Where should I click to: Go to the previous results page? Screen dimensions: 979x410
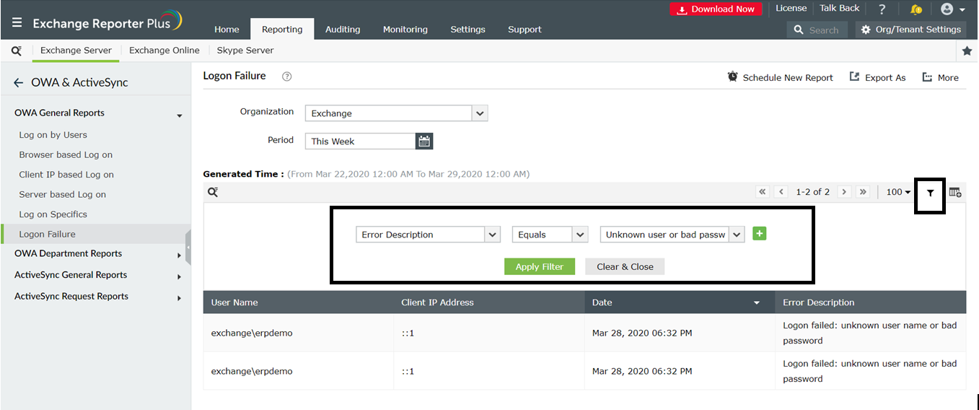pyautogui.click(x=781, y=192)
